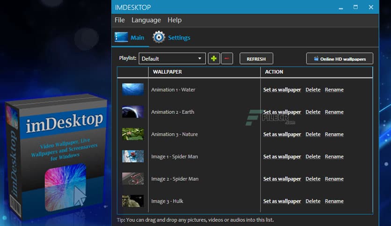Viewport: 391px width, 226px height.
Task: Add a new playlist with green plus
Action: [x=214, y=58]
